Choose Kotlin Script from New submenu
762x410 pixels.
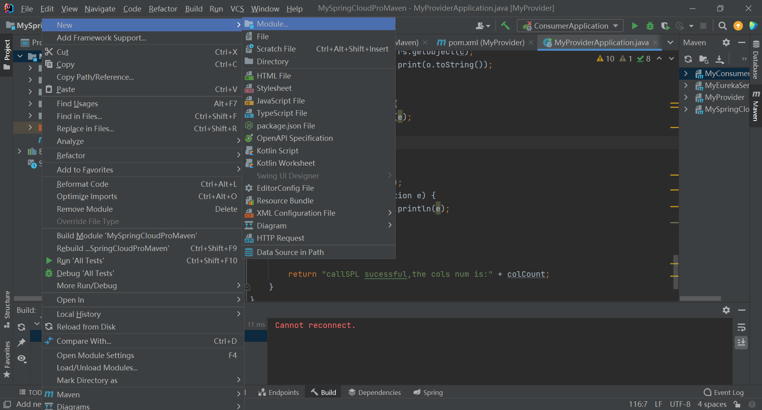tap(277, 151)
